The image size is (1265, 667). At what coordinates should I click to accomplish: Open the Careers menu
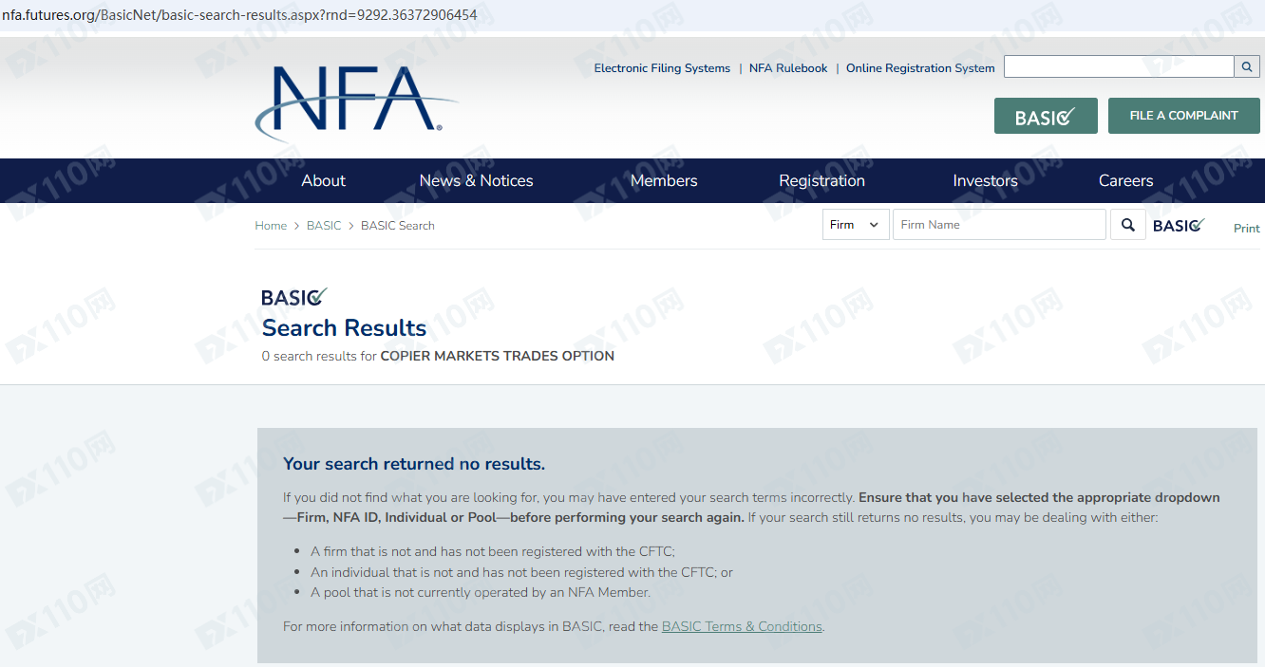pos(1125,180)
